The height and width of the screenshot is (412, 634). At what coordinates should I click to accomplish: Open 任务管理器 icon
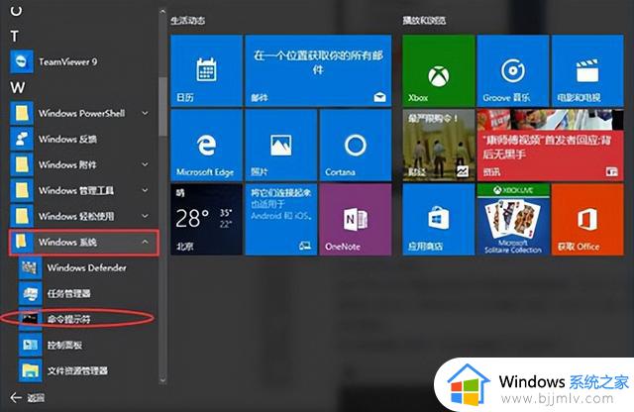tap(31, 293)
